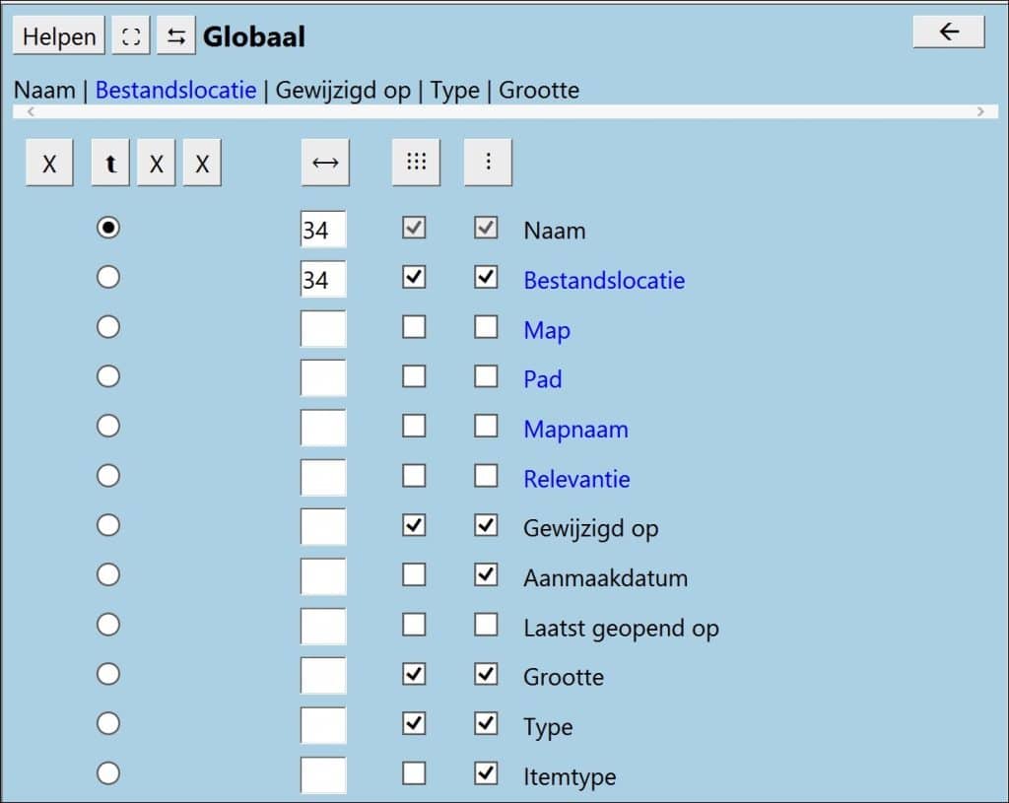Screen dimensions: 1009x803
Task: Click the Itemtype label text
Action: [570, 777]
